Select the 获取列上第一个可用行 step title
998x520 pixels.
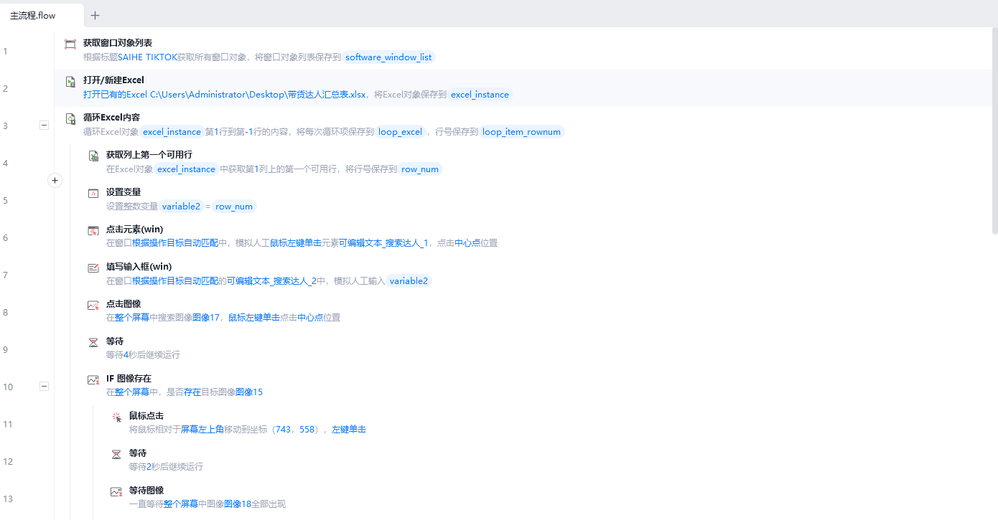click(149, 155)
